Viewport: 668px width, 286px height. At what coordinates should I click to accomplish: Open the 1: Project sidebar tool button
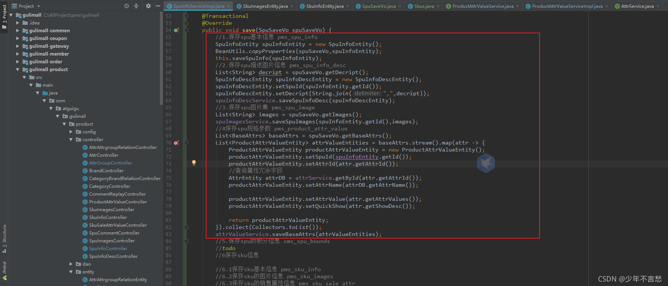[x=4, y=17]
